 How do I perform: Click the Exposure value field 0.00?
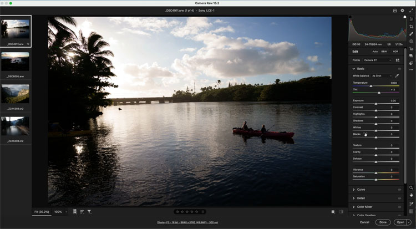[394, 100]
